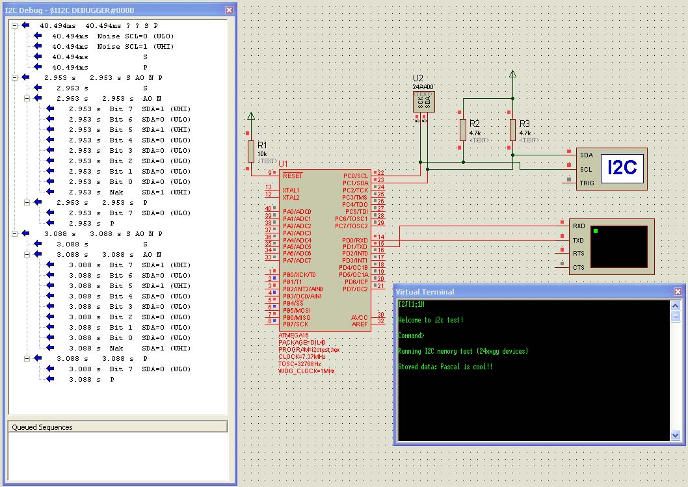Click Virtual Terminal scrollbar down arrow
This screenshot has height=487, width=688.
pyautogui.click(x=676, y=435)
